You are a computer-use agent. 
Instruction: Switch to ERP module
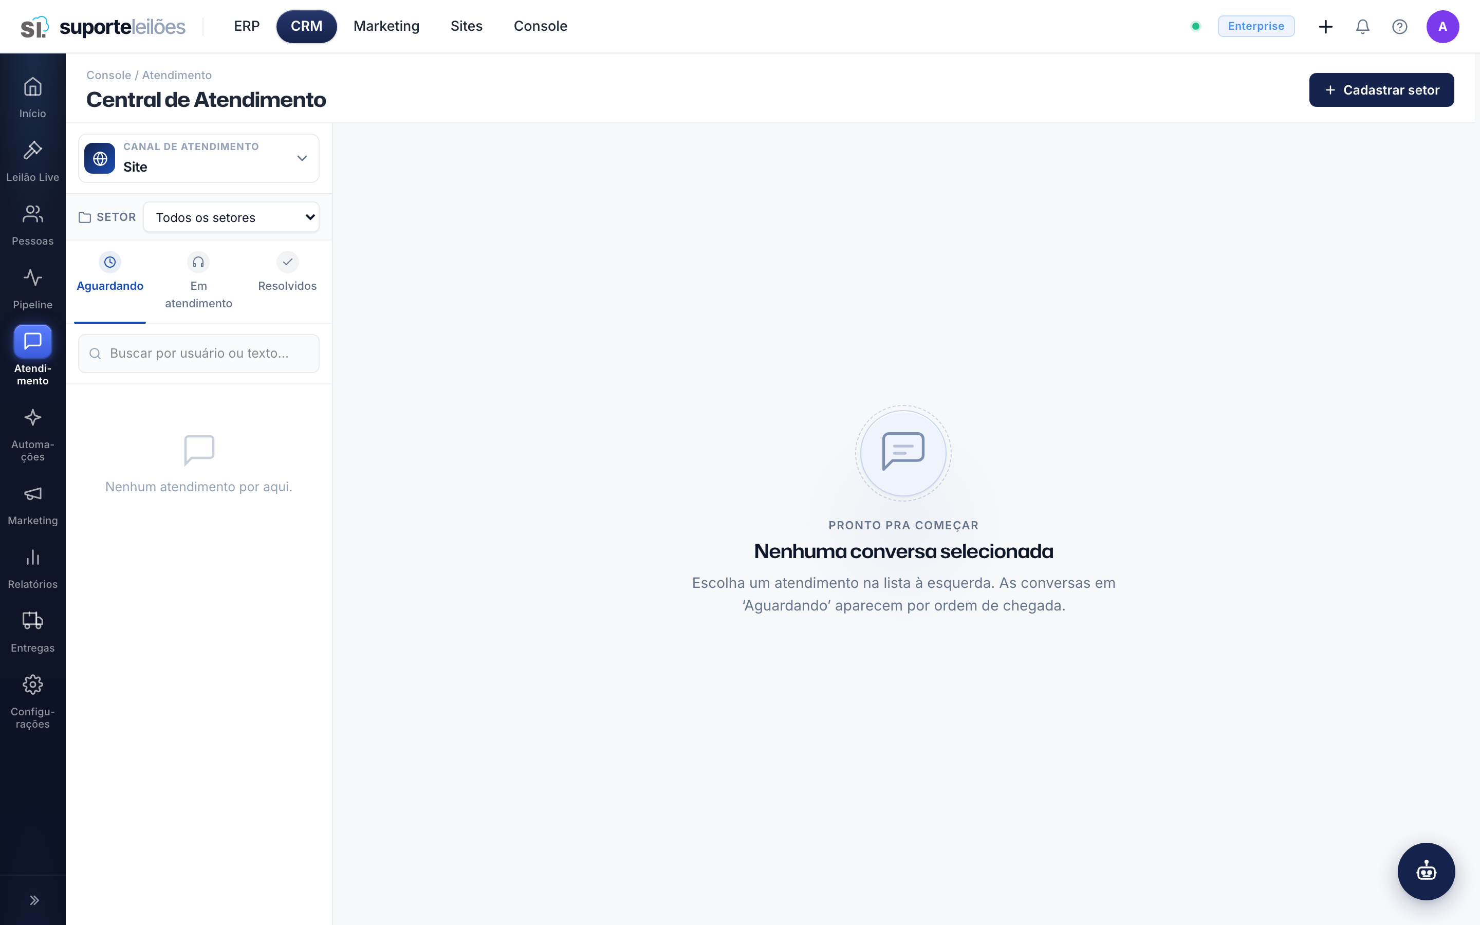247,26
